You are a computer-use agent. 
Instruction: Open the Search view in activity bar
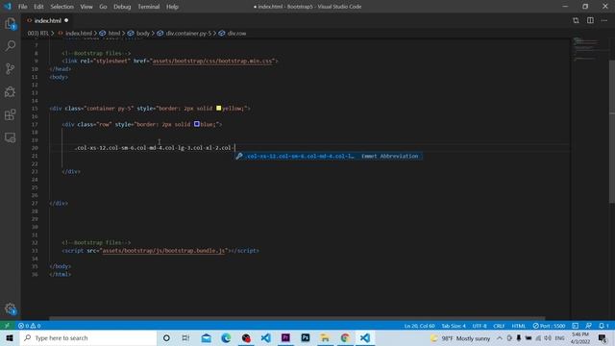(x=11, y=46)
